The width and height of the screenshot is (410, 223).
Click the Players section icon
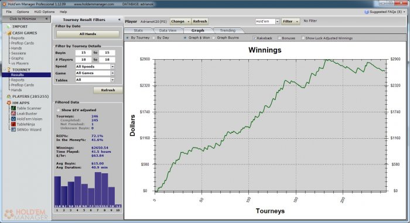(x=9, y=97)
